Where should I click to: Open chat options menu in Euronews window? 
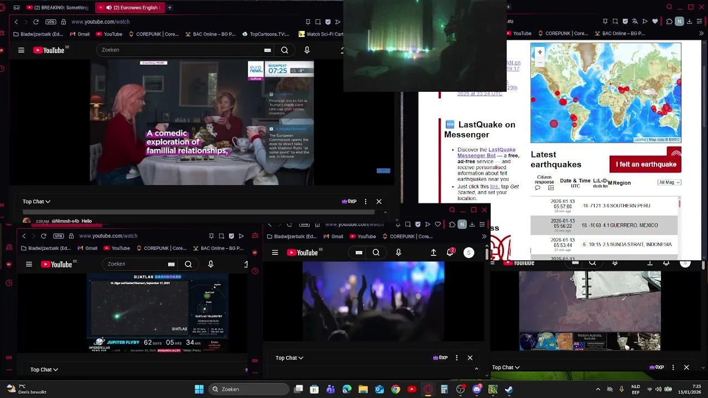pos(366,202)
